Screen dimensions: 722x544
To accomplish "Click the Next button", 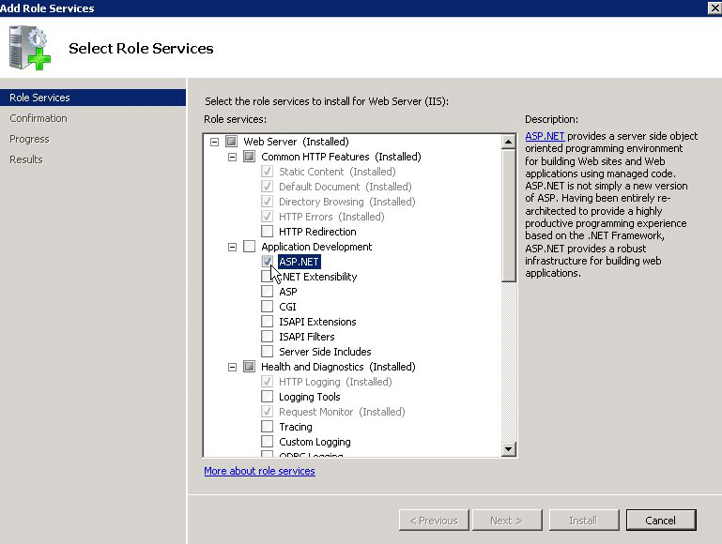I will tap(506, 521).
